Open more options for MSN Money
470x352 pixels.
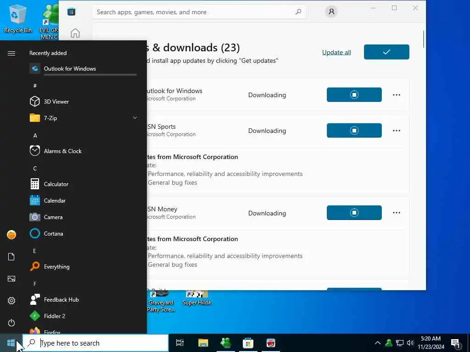(x=396, y=213)
